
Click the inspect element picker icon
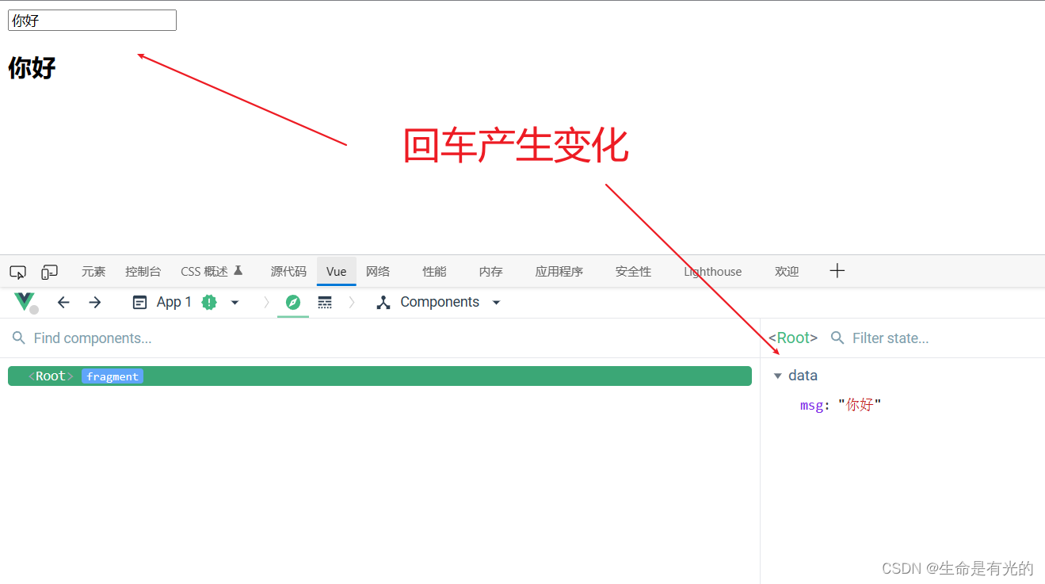17,272
